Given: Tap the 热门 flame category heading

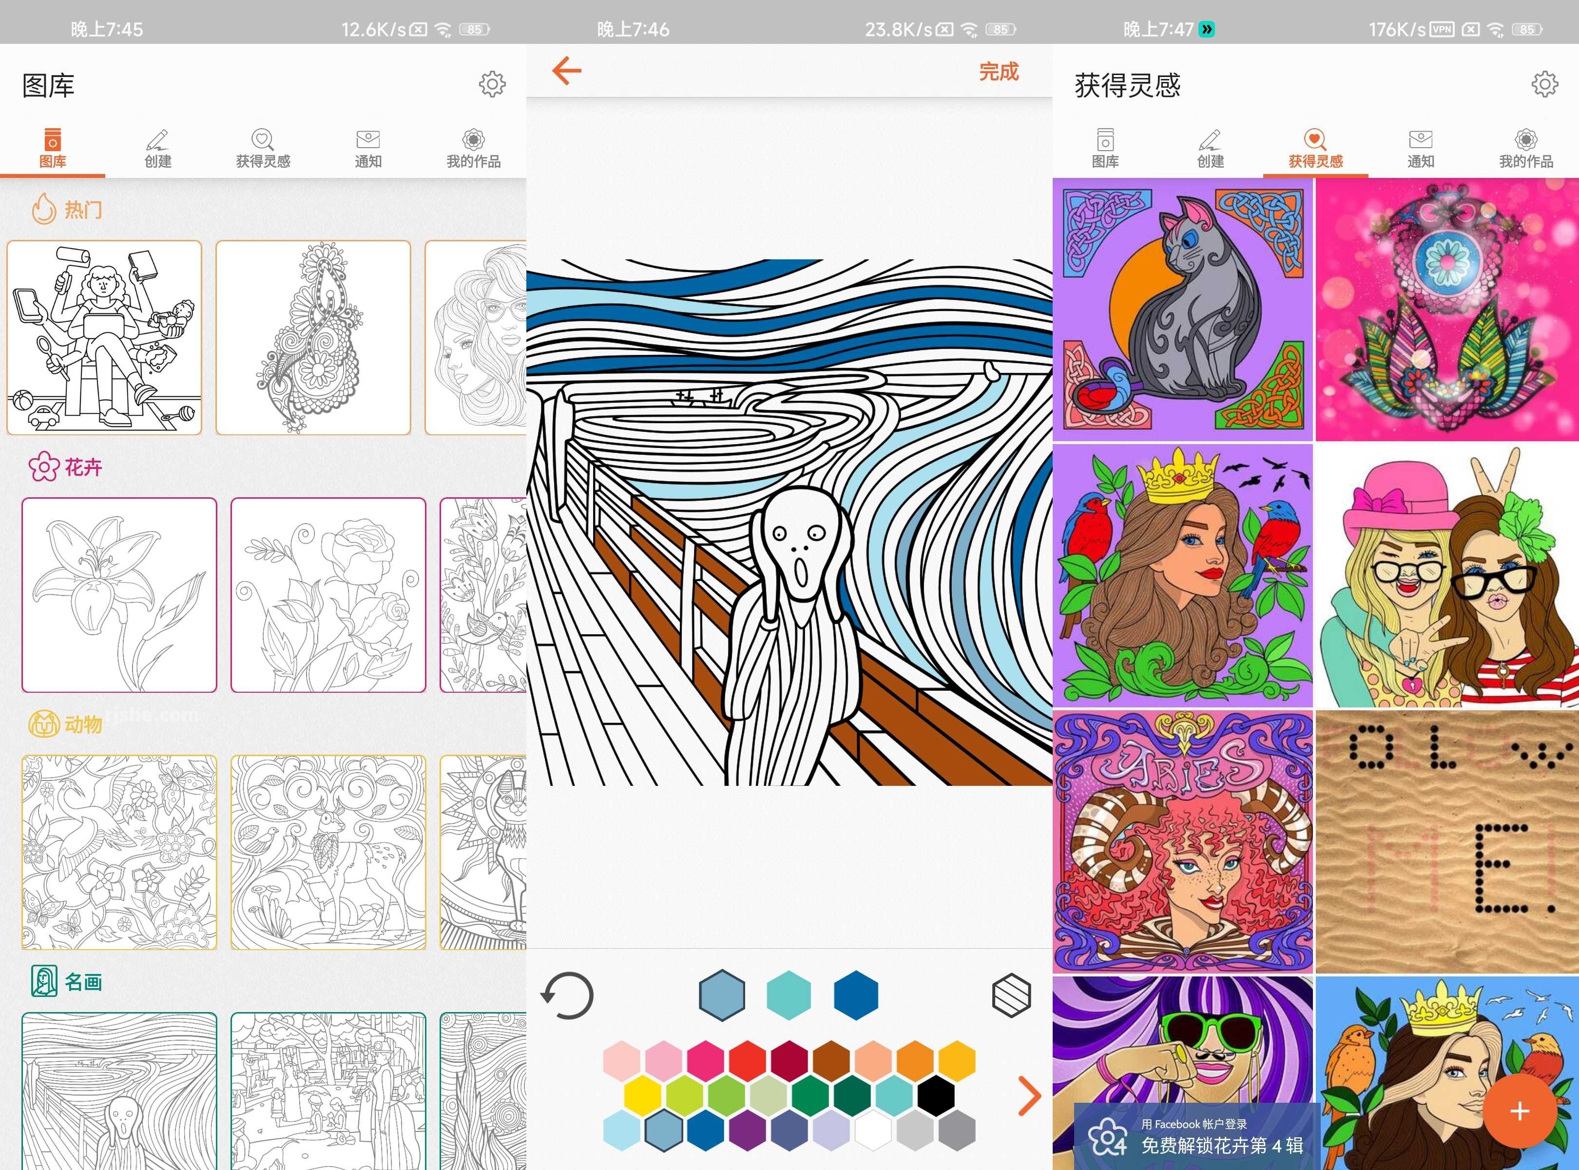Looking at the screenshot, I should pyautogui.click(x=67, y=210).
